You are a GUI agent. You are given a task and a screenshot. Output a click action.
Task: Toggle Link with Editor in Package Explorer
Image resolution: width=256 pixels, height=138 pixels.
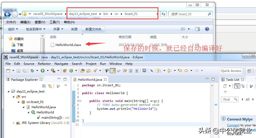pyautogui.click(x=50, y=86)
